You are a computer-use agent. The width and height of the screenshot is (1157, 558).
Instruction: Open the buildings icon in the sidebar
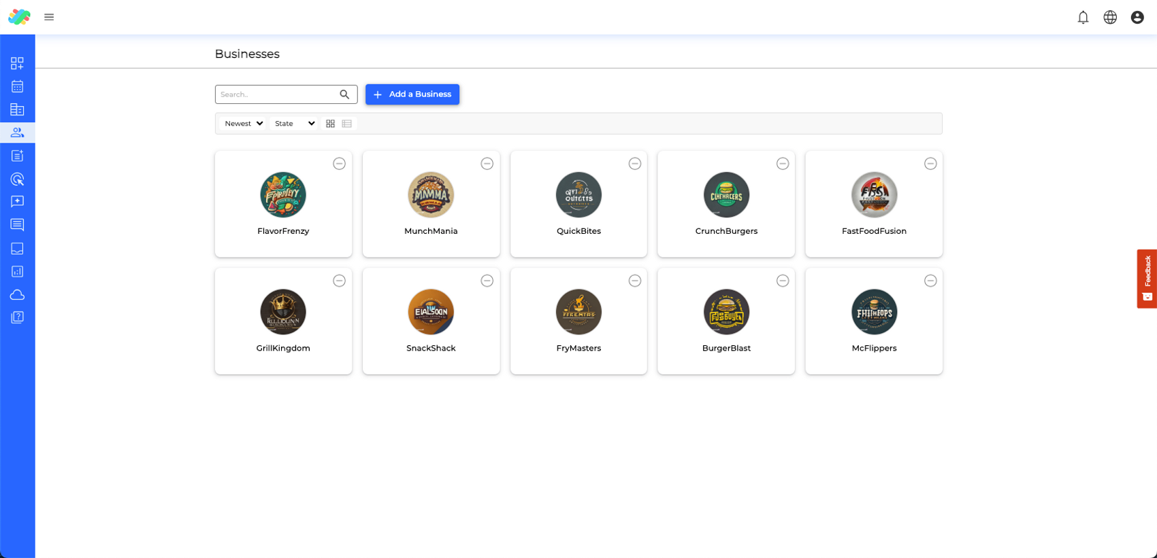click(x=17, y=109)
